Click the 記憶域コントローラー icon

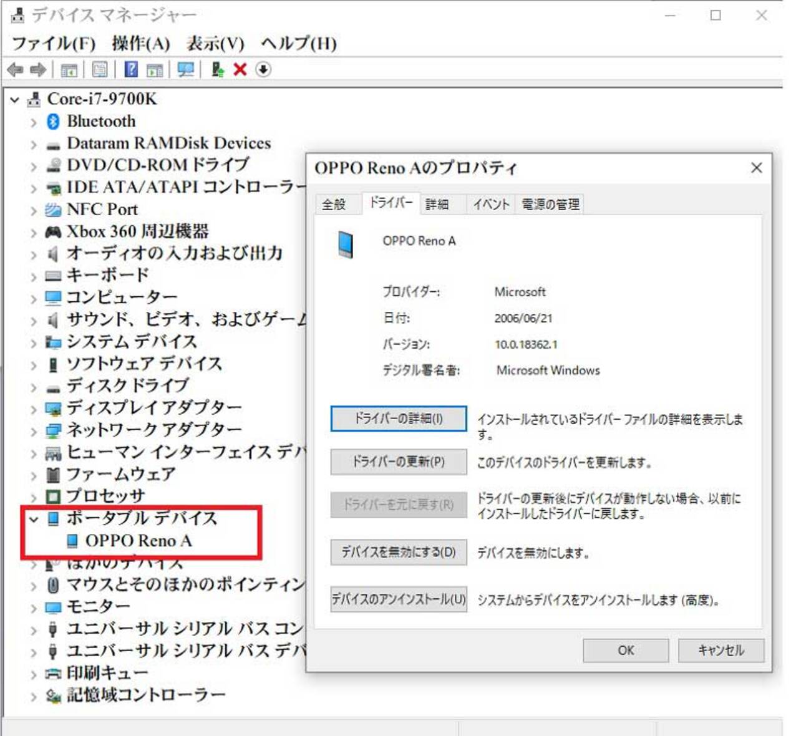(53, 695)
